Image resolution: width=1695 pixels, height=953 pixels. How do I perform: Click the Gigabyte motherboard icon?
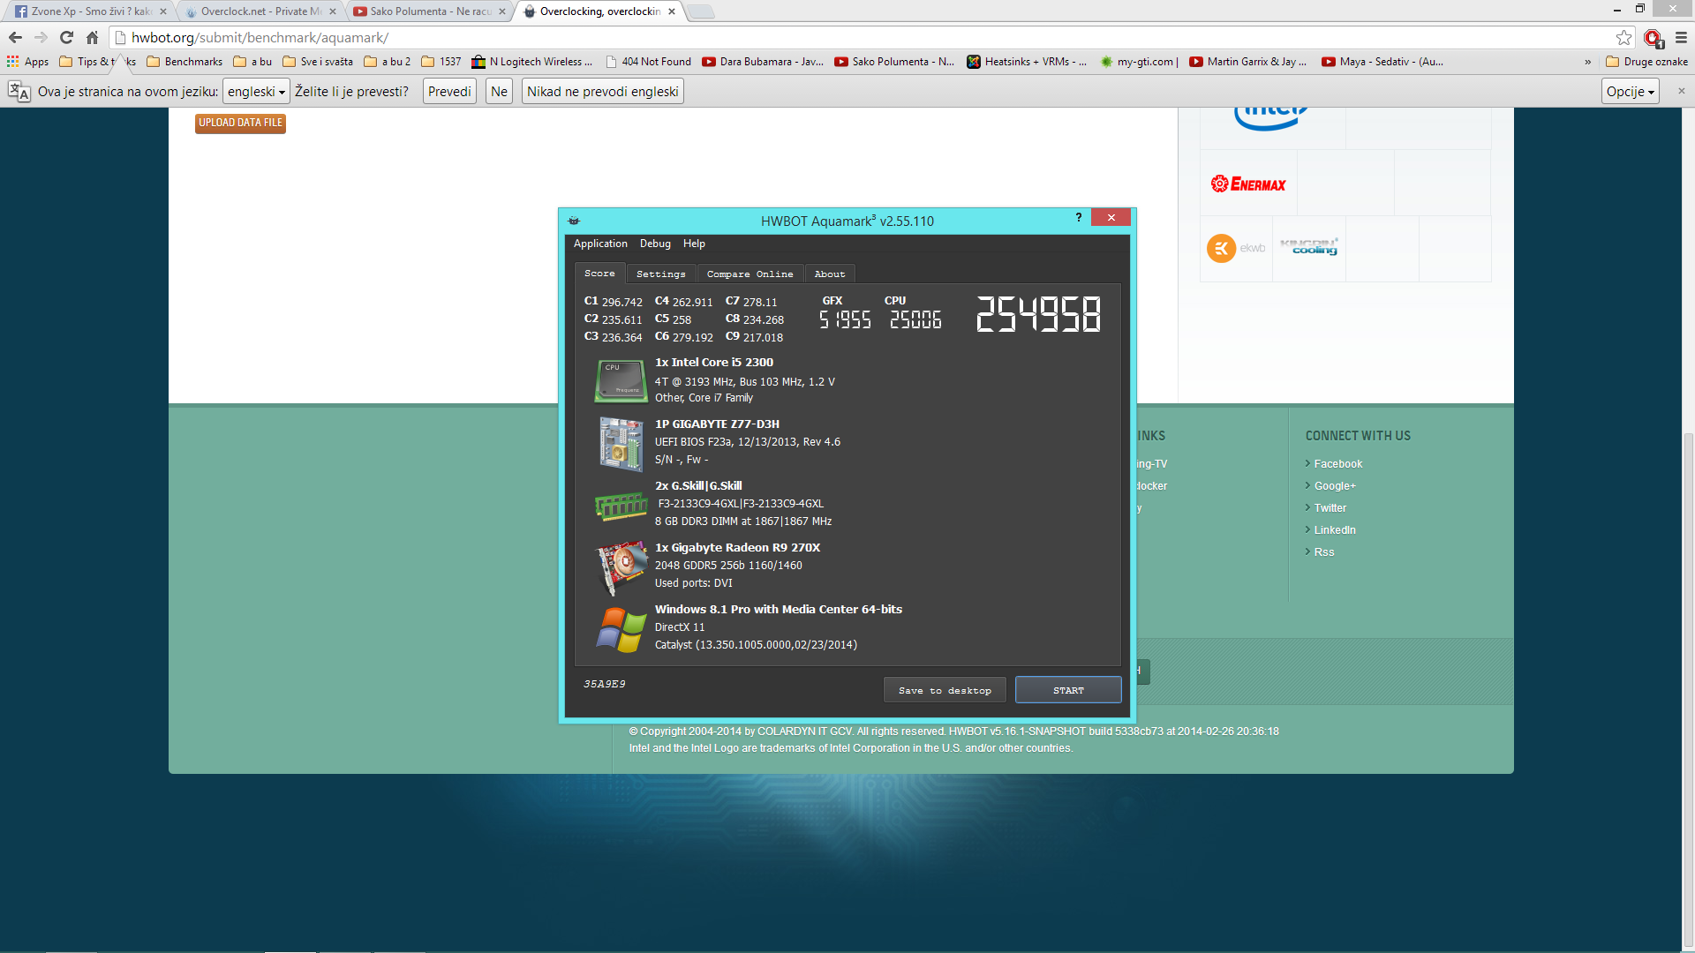(x=621, y=445)
